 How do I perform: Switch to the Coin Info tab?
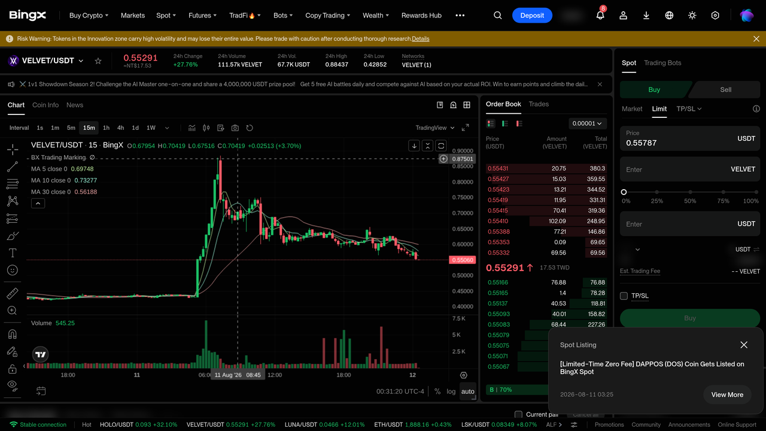click(45, 105)
